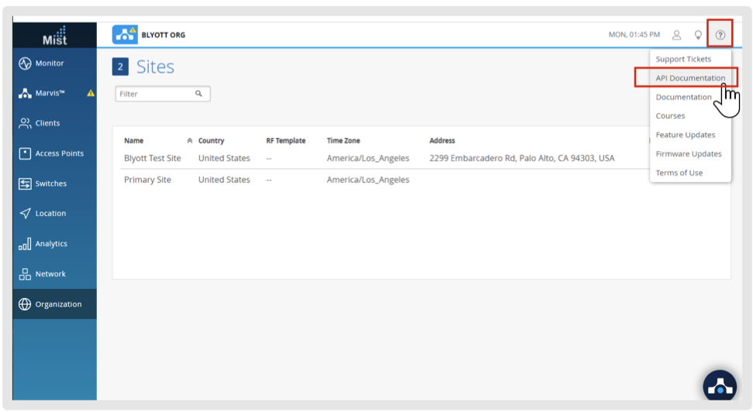Viewport: 753px width, 412px height.
Task: Click the magnifier icon in Filter box
Action: coord(199,94)
